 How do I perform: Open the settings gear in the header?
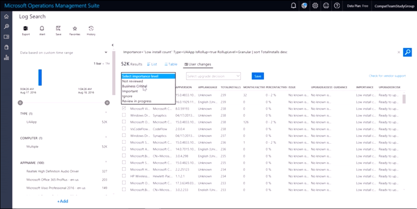[315, 6]
